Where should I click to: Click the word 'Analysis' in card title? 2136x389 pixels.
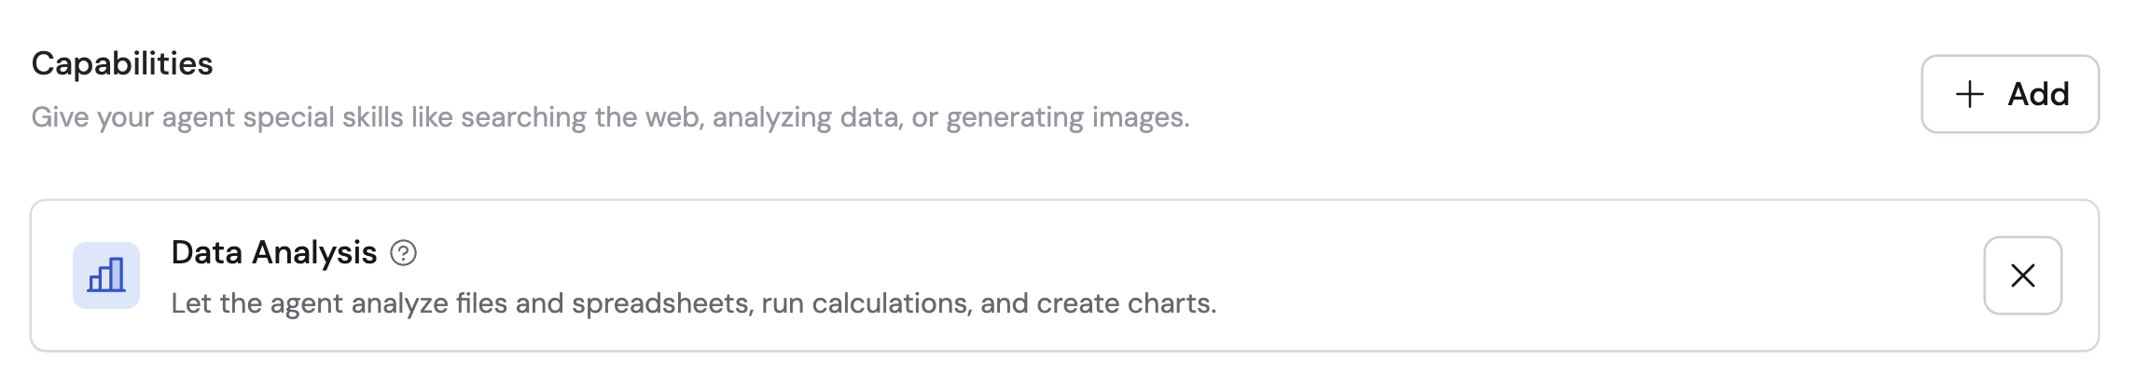[x=314, y=252]
